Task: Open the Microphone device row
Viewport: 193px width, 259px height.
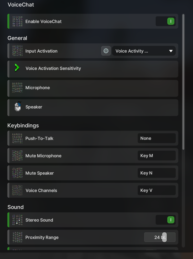Action: coord(93,88)
